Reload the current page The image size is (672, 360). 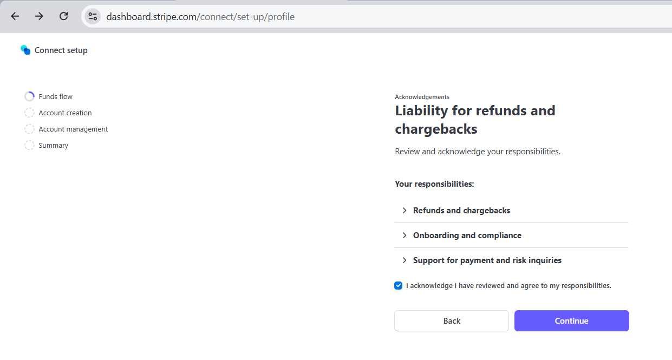click(x=63, y=16)
